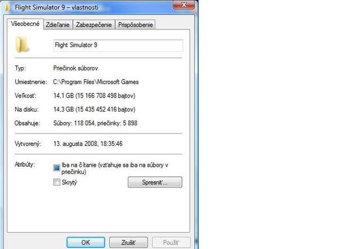The width and height of the screenshot is (338, 249).
Task: Click the size value '14,1 GB (15 166 708 498 bajtov)'
Action: (95, 96)
